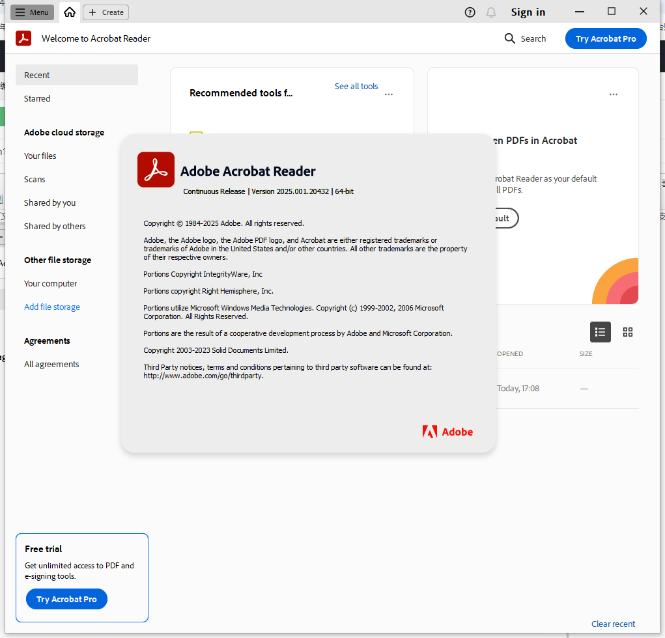Open overflow menu on Recommended tools card
The width and height of the screenshot is (665, 638).
click(x=389, y=94)
